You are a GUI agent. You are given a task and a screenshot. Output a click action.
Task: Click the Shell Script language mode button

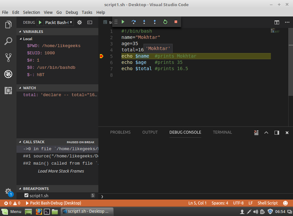[x=268, y=203]
